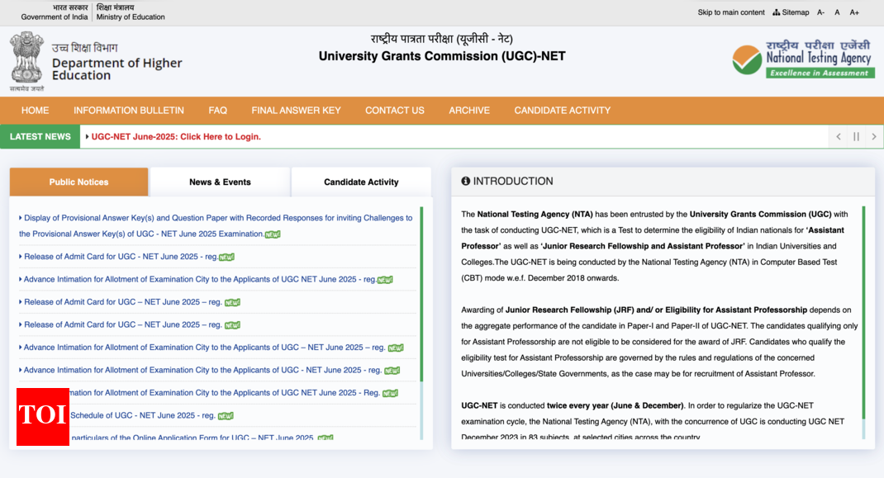884x478 pixels.
Task: Click University Grants Commission (UGC)-NET heading
Action: tap(442, 56)
